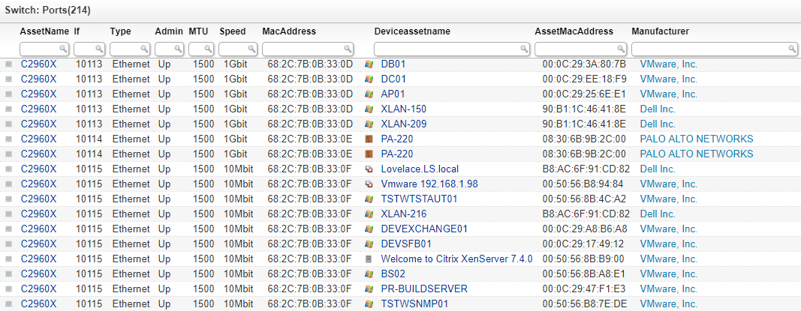
Task: Click the Windows icon beside TSTWSNMP01
Action: [x=369, y=304]
